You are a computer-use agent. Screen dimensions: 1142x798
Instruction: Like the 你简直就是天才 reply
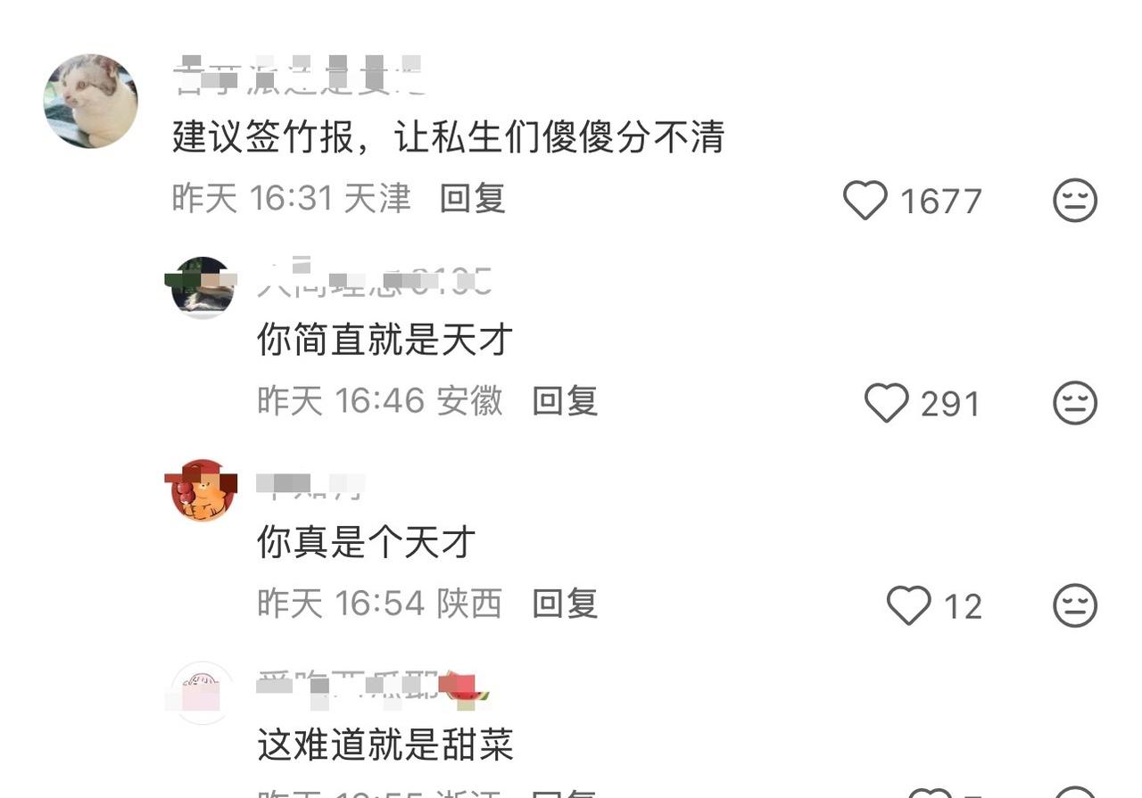(887, 403)
